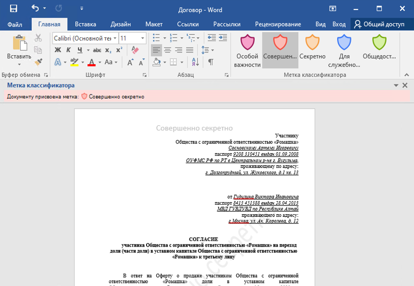The image size is (414, 286).
Task: Open the Файл menu
Action: 15,24
